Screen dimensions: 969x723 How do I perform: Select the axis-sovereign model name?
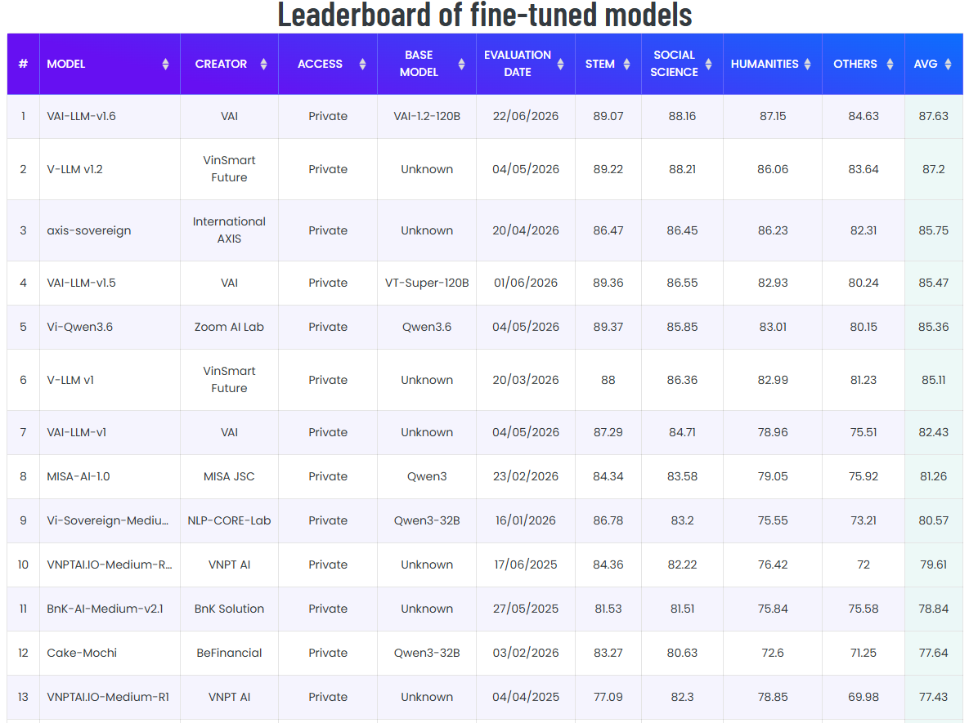[x=89, y=230]
